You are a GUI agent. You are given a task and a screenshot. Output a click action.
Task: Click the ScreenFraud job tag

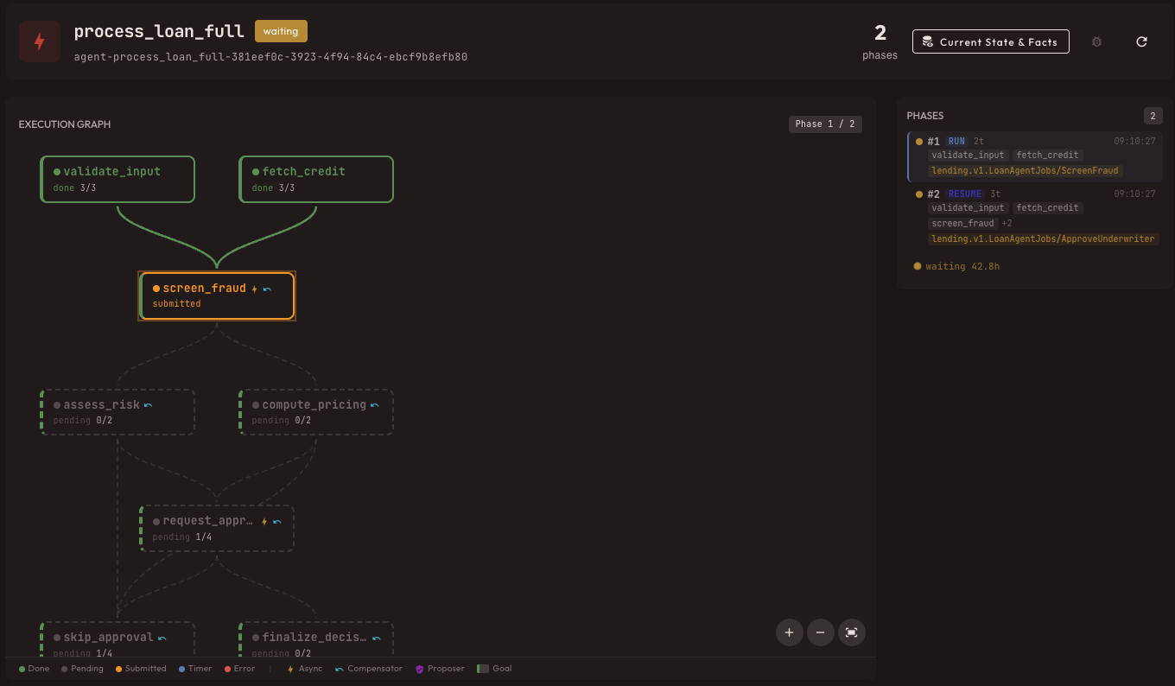point(1026,171)
